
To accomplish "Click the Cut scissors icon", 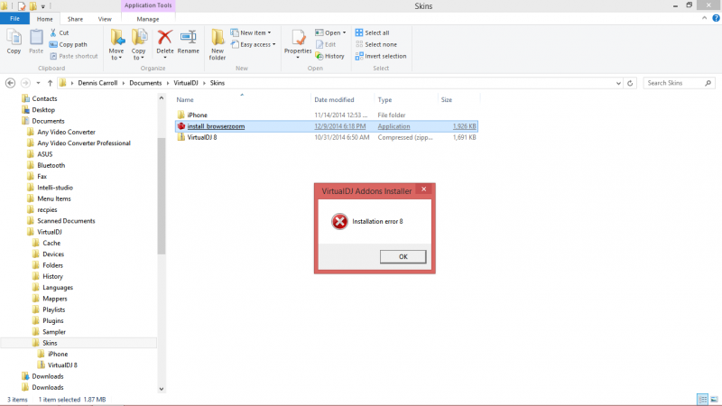I will pyautogui.click(x=53, y=32).
